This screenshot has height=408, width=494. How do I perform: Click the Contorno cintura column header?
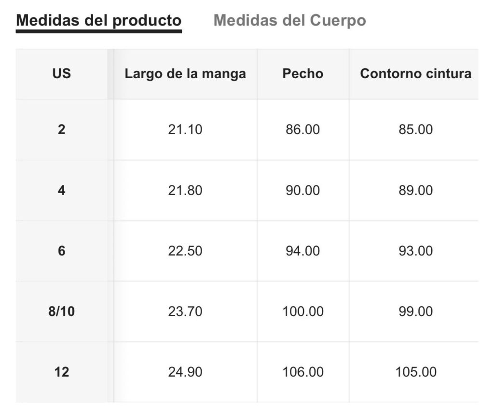pyautogui.click(x=415, y=74)
